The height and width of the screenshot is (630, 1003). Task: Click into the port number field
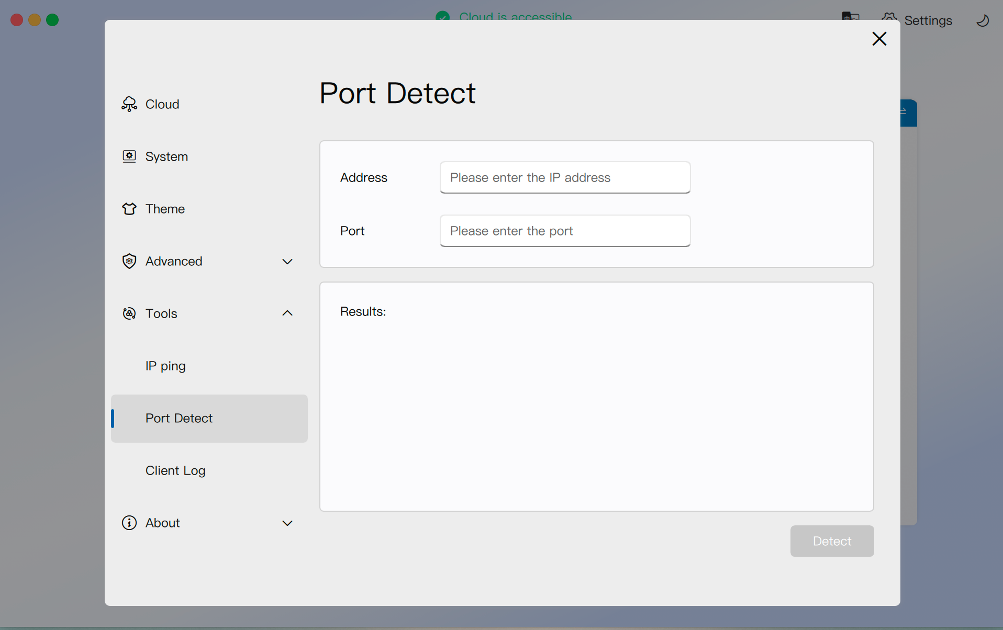click(x=565, y=231)
